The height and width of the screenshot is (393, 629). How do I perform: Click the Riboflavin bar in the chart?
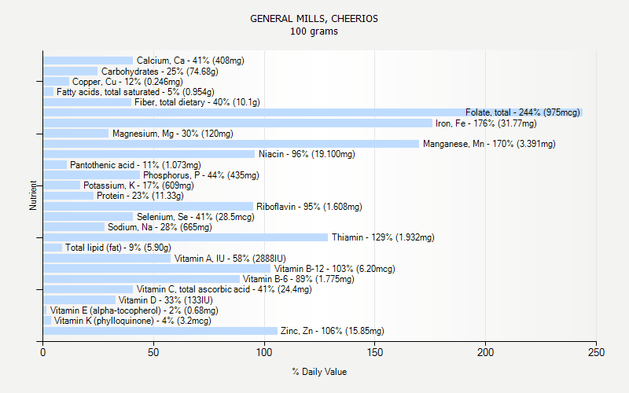coord(148,207)
